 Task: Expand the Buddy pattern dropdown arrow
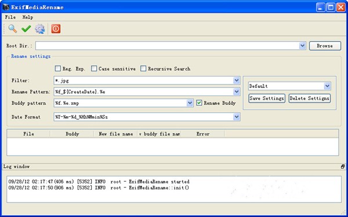pos(190,103)
